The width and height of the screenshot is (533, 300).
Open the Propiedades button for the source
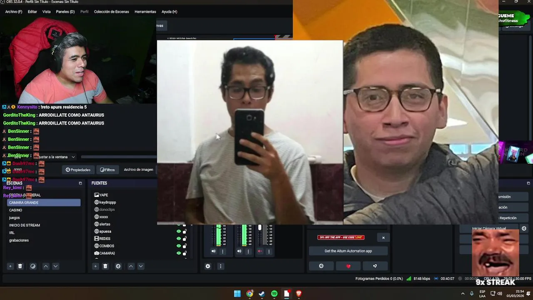point(78,170)
